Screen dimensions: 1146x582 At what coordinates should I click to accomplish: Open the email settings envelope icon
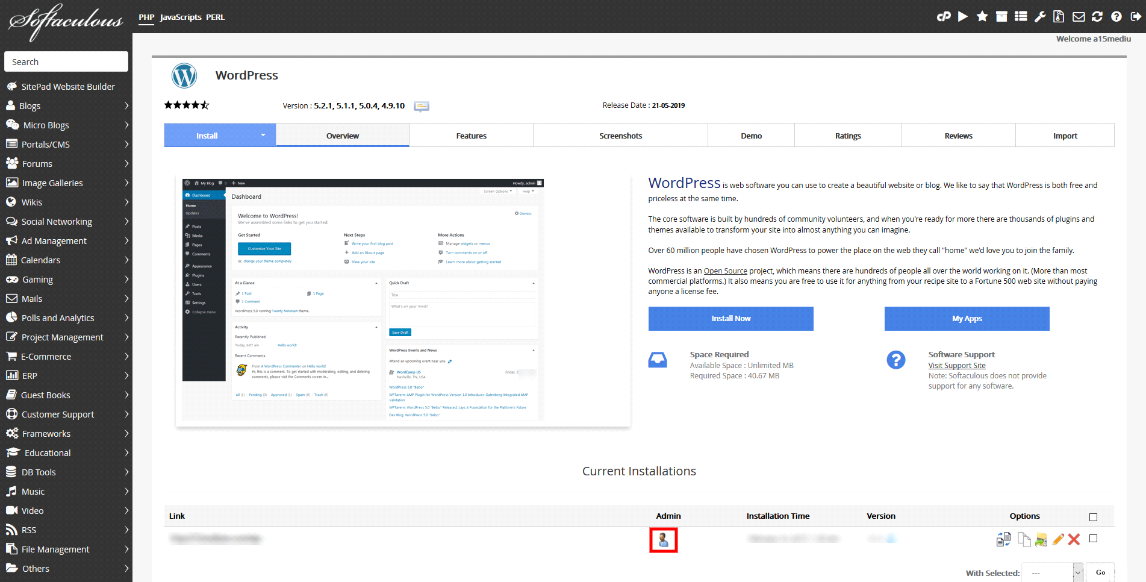tap(1079, 16)
